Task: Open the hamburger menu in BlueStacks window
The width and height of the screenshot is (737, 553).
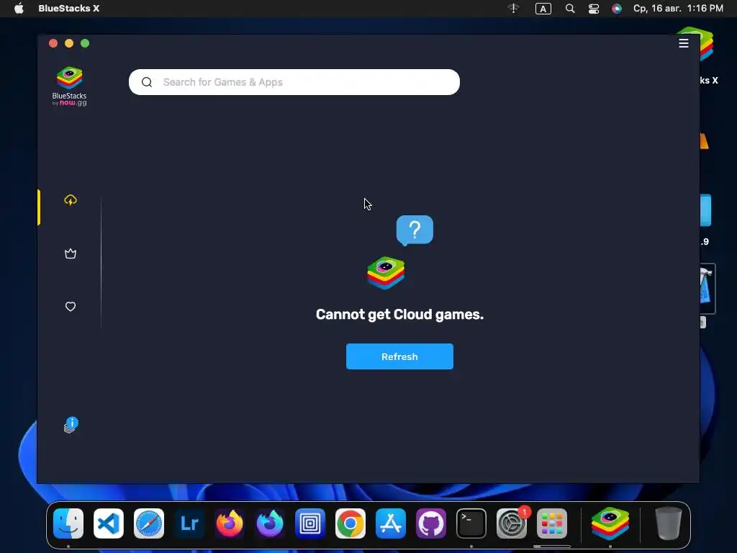Action: point(684,43)
